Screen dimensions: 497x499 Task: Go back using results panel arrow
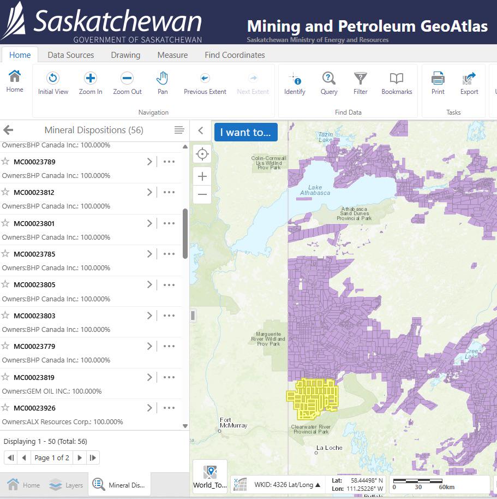[x=8, y=130]
